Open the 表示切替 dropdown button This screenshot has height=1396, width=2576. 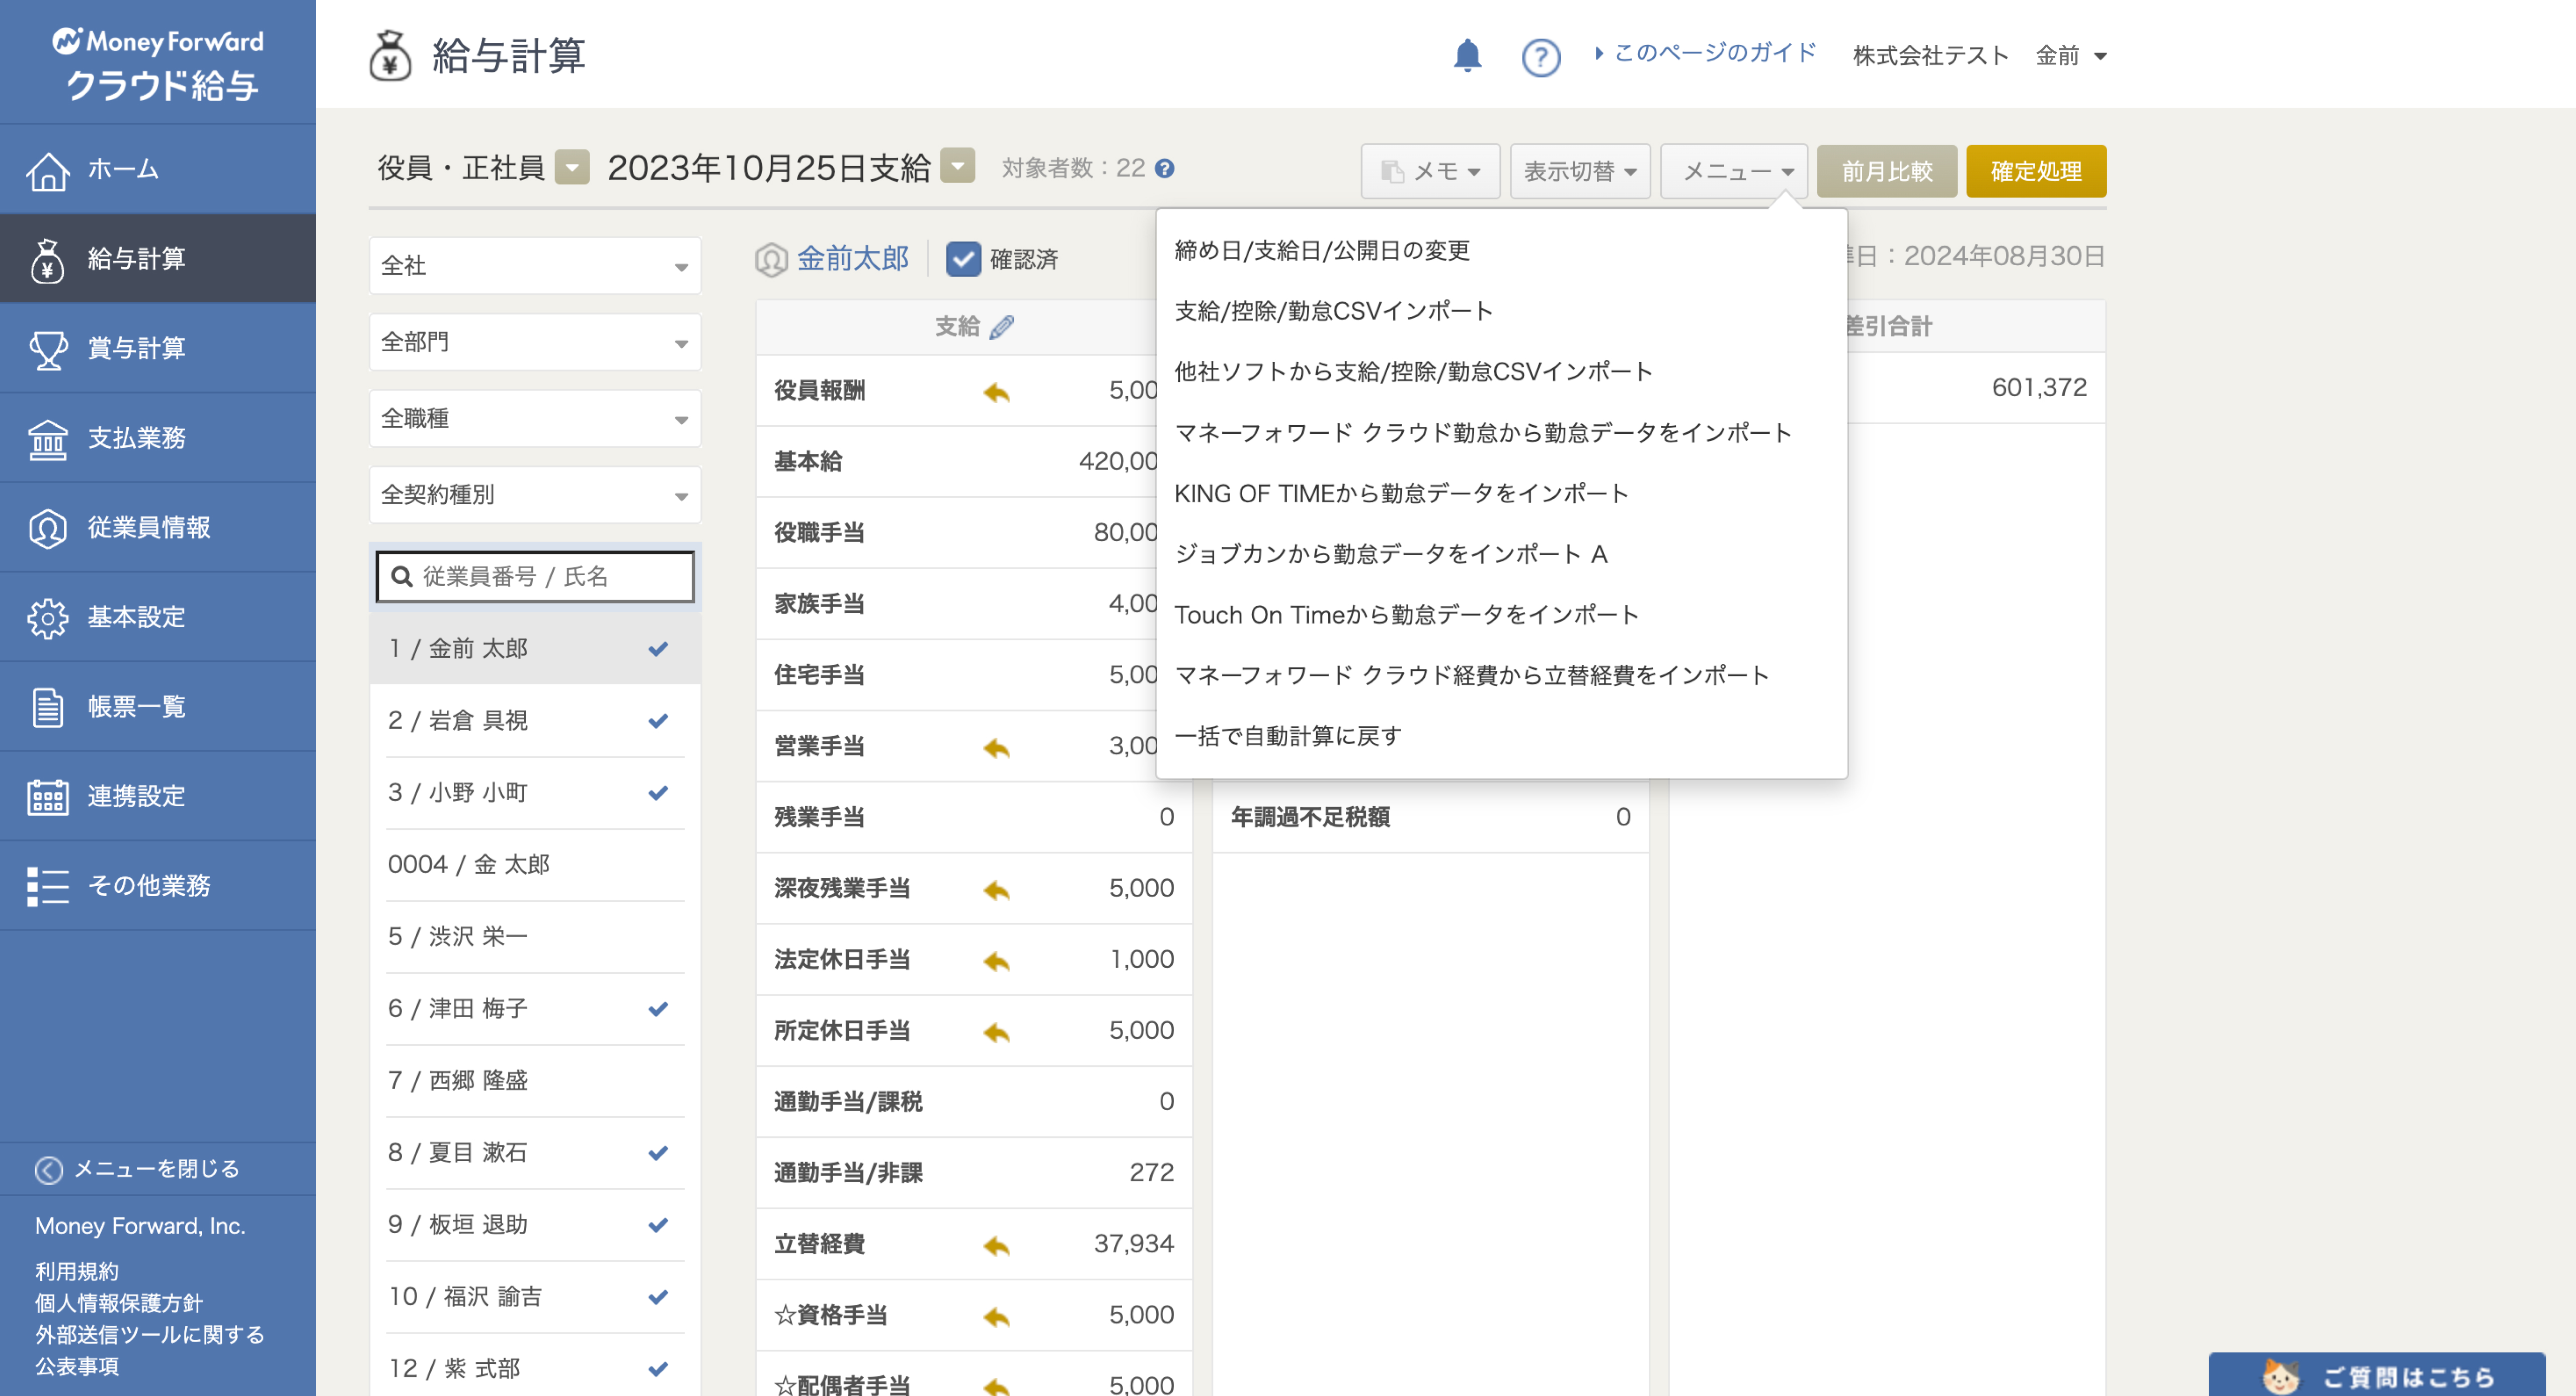click(x=1579, y=171)
